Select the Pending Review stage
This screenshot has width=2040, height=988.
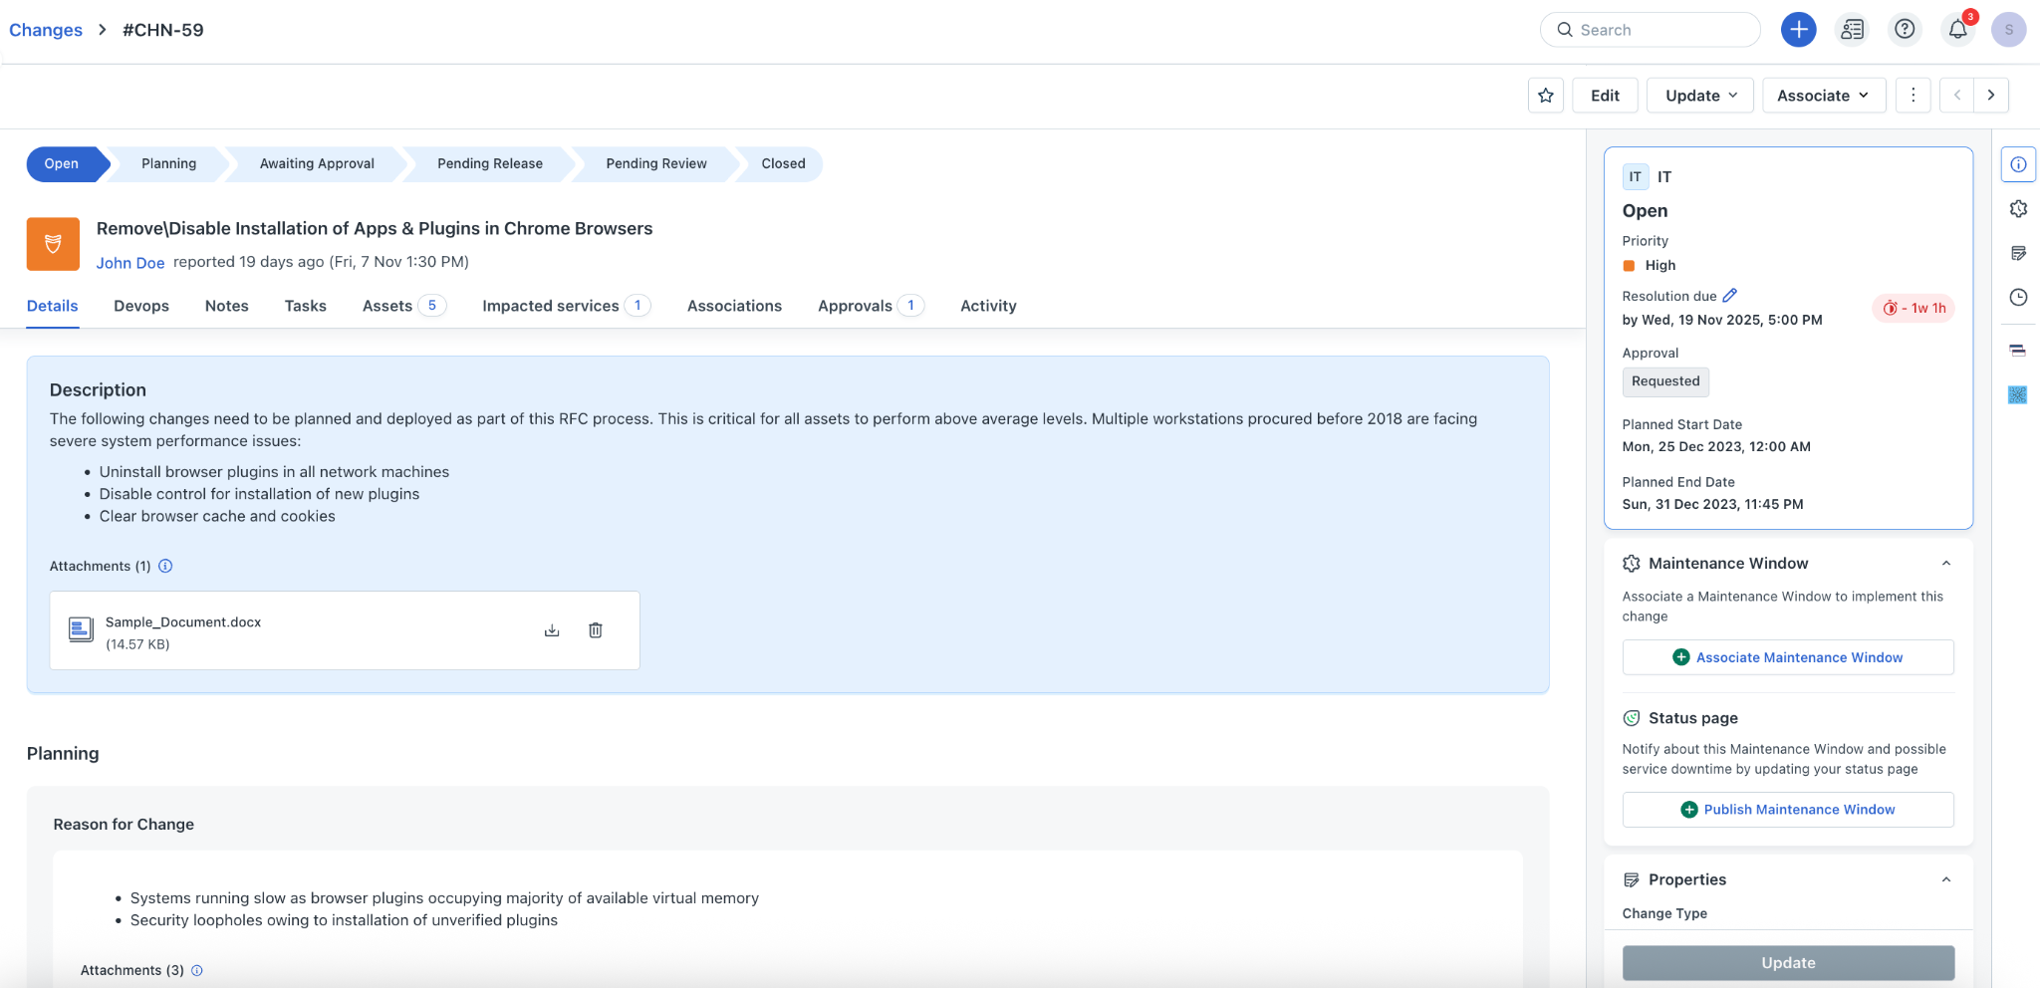point(656,164)
